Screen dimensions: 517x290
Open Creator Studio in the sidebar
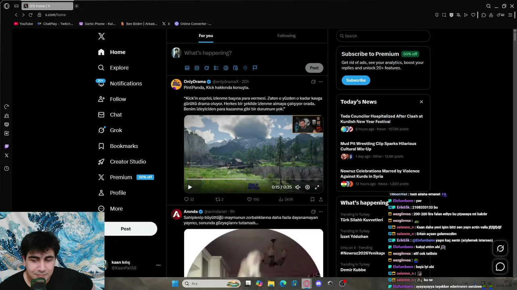coord(122,162)
